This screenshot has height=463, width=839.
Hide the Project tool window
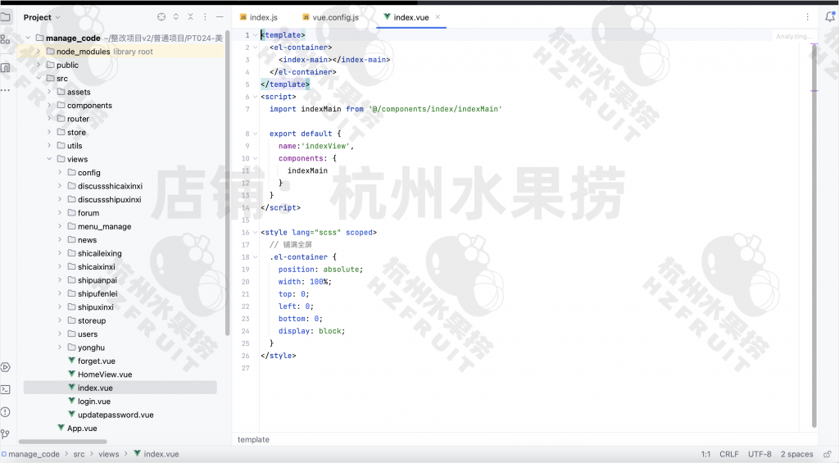pyautogui.click(x=220, y=17)
